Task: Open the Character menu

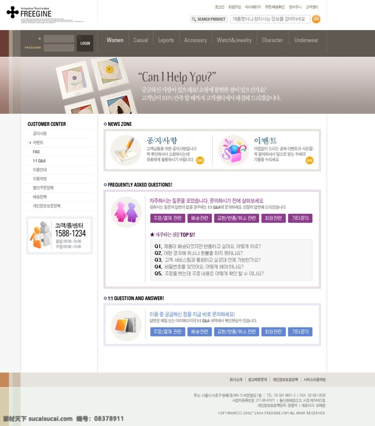Action: coord(272,40)
